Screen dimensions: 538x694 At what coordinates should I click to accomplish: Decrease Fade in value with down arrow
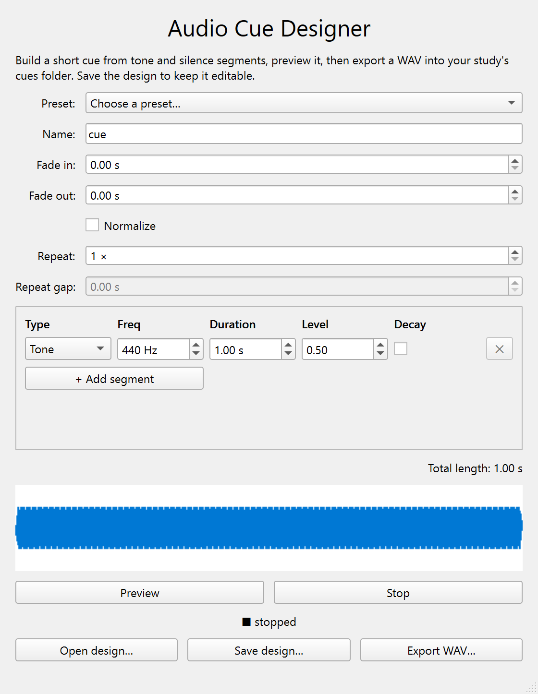click(515, 168)
